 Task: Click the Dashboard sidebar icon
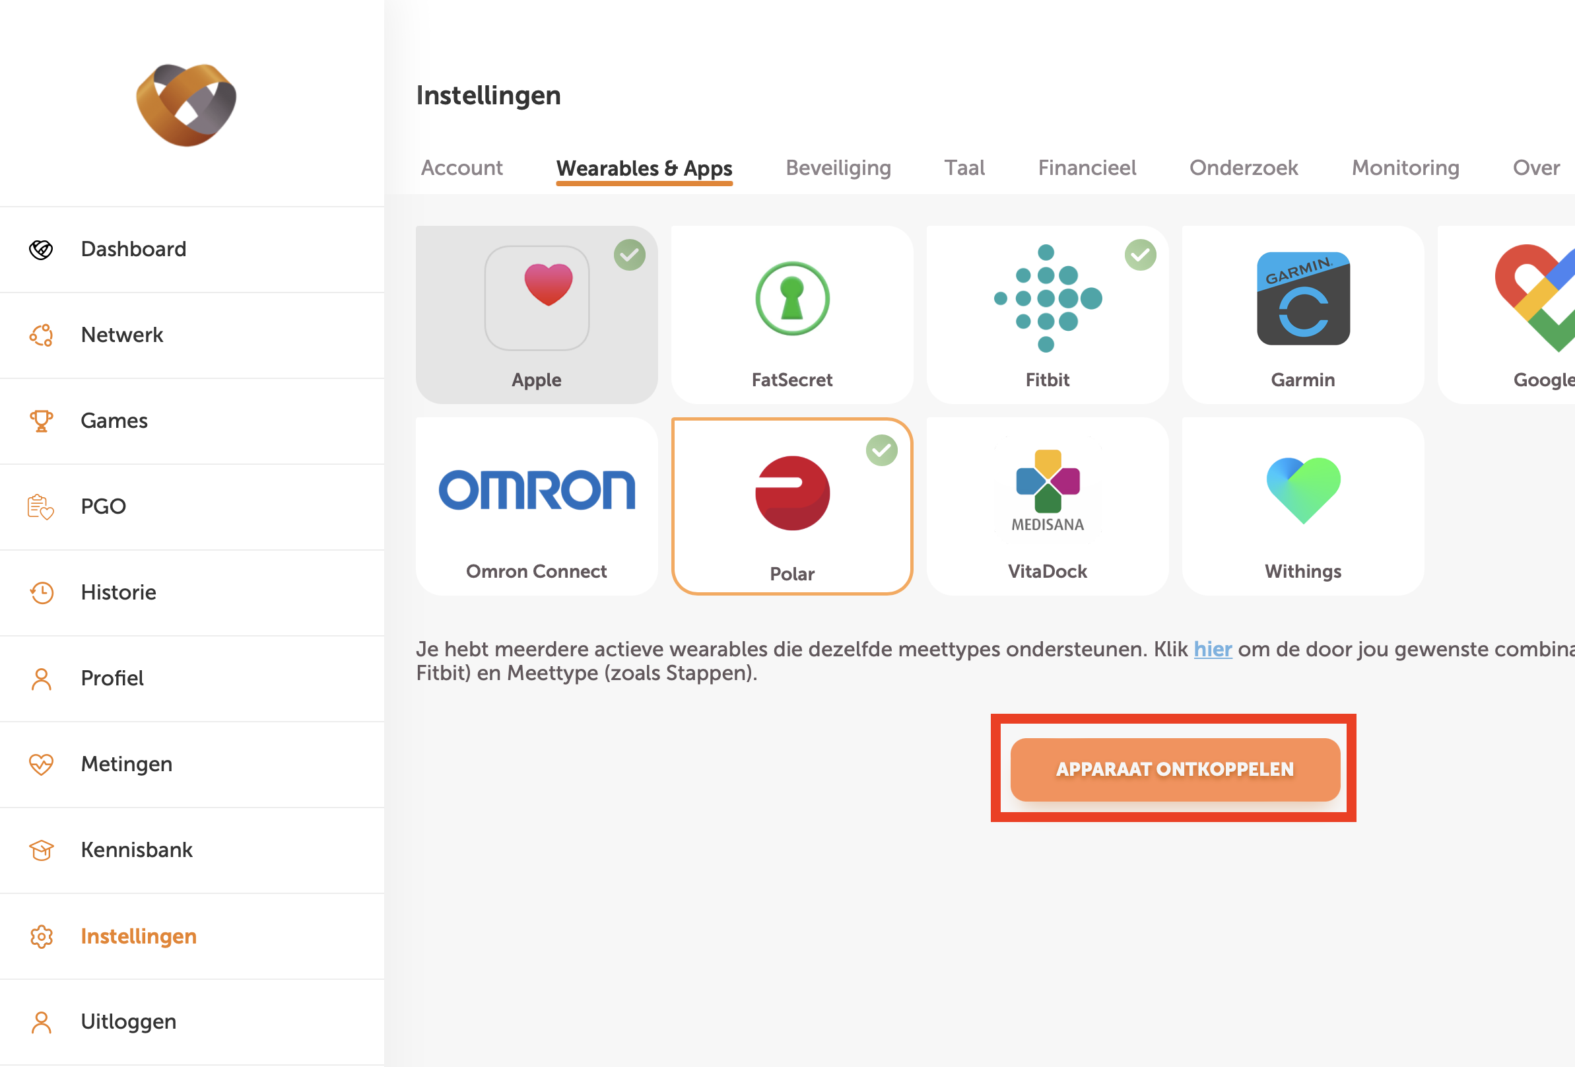[42, 250]
